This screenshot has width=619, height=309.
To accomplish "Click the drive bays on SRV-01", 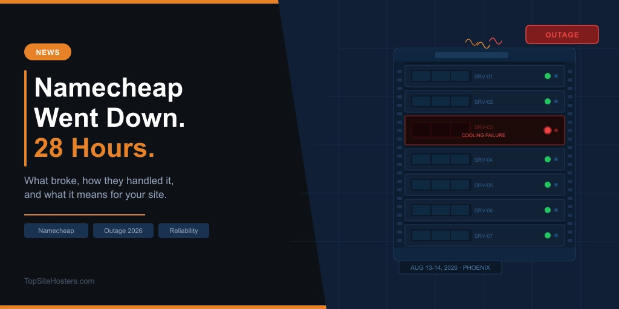I will point(441,76).
